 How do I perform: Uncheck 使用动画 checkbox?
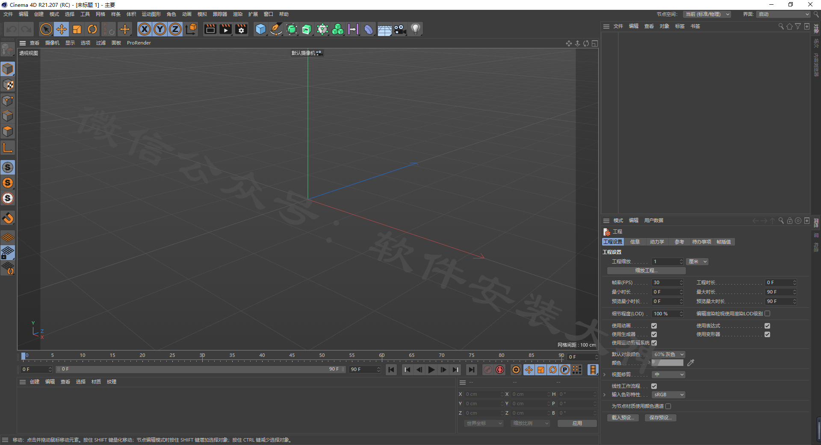[654, 326]
